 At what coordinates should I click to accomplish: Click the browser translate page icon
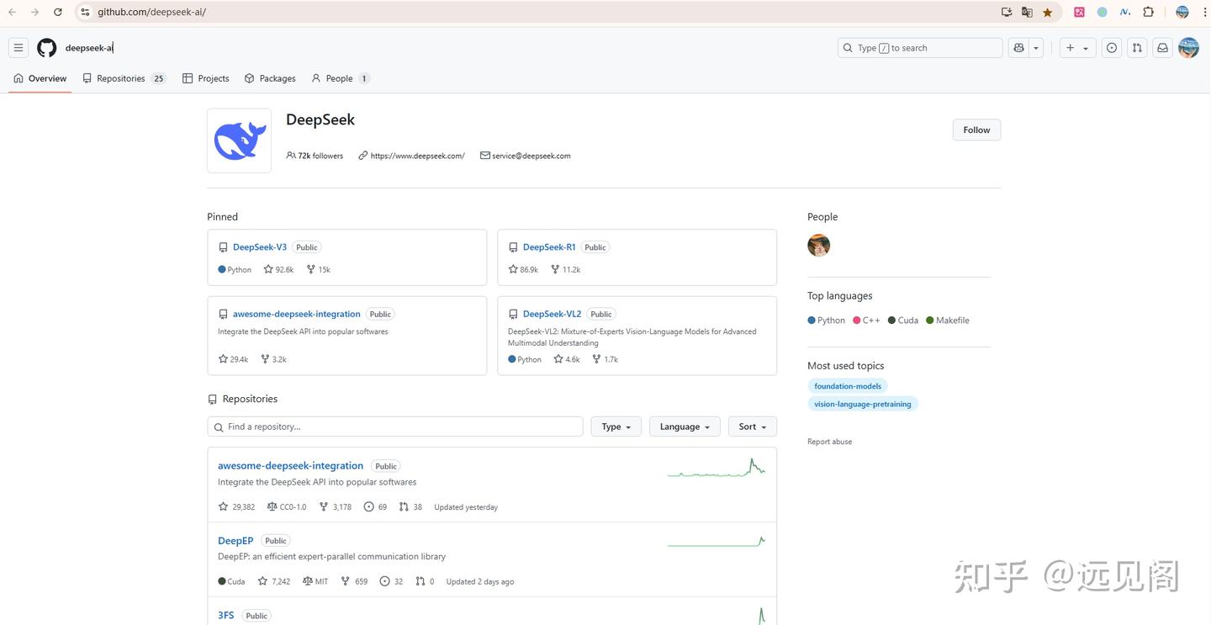point(1027,12)
